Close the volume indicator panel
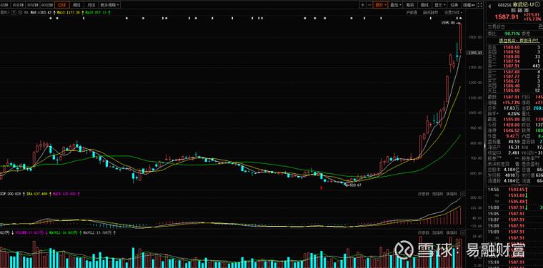The image size is (543, 268). click(x=464, y=233)
